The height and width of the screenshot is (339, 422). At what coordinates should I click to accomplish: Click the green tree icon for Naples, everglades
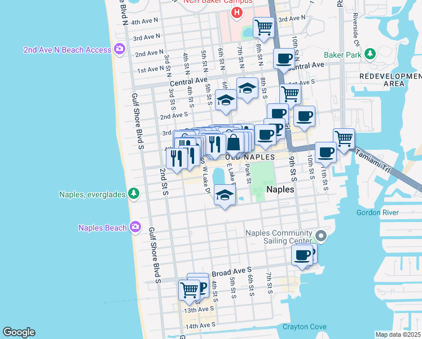pyautogui.click(x=134, y=193)
